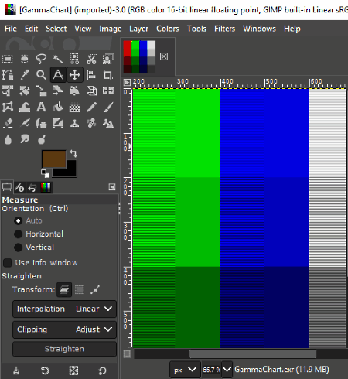Select the Measure tool
This screenshot has height=379, width=348.
click(x=58, y=75)
